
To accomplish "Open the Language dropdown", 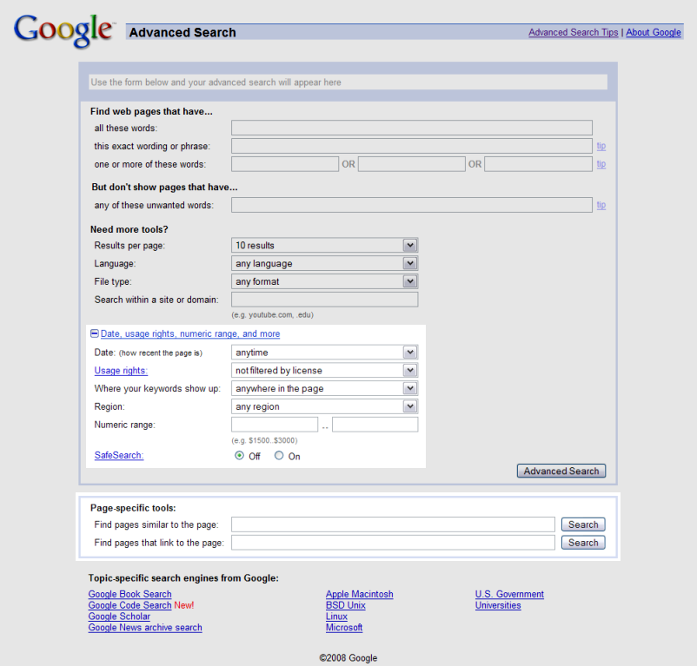I will [x=324, y=263].
